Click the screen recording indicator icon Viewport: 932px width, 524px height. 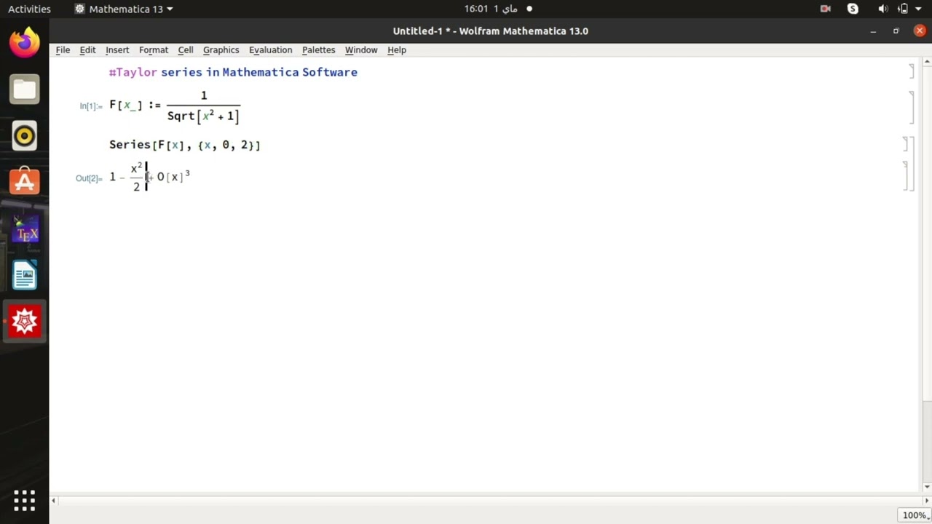825,9
